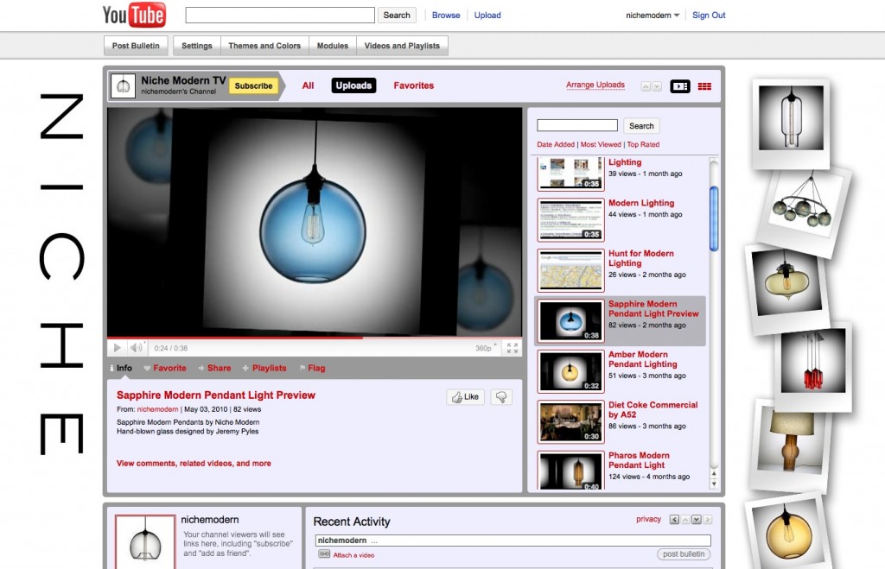Click the yellow Subscribe button
Screen dimensions: 885x569
coord(253,85)
